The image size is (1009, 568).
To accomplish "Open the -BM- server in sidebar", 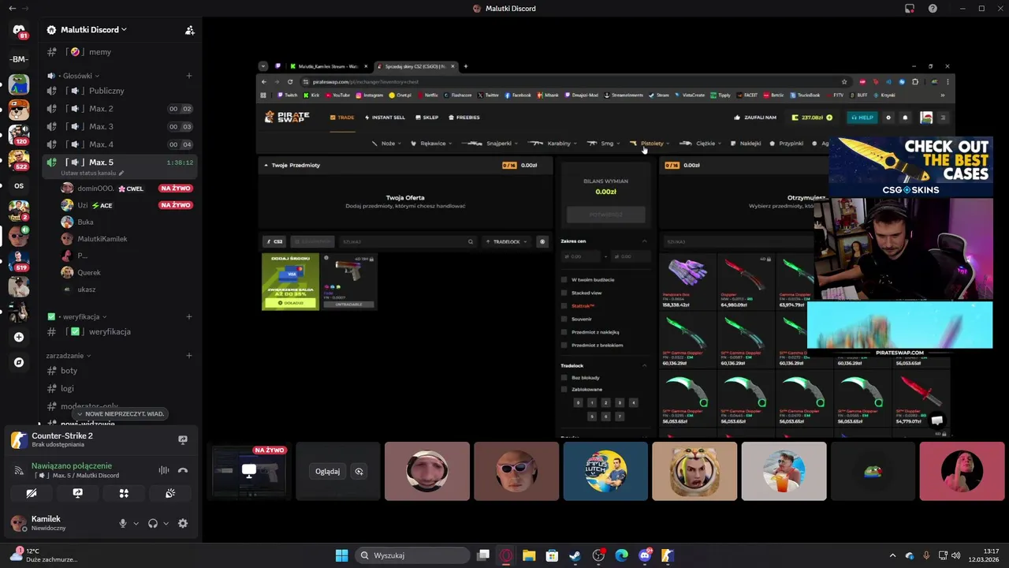I will (x=19, y=59).
